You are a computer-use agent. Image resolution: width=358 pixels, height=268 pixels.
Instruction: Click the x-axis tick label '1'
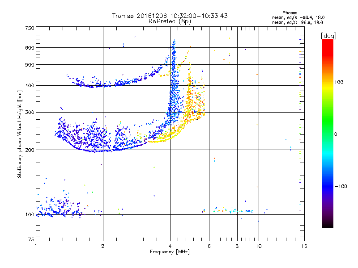tap(36, 246)
